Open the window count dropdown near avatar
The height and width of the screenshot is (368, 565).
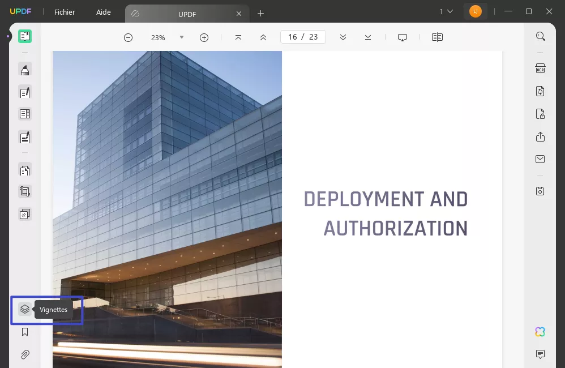point(446,11)
